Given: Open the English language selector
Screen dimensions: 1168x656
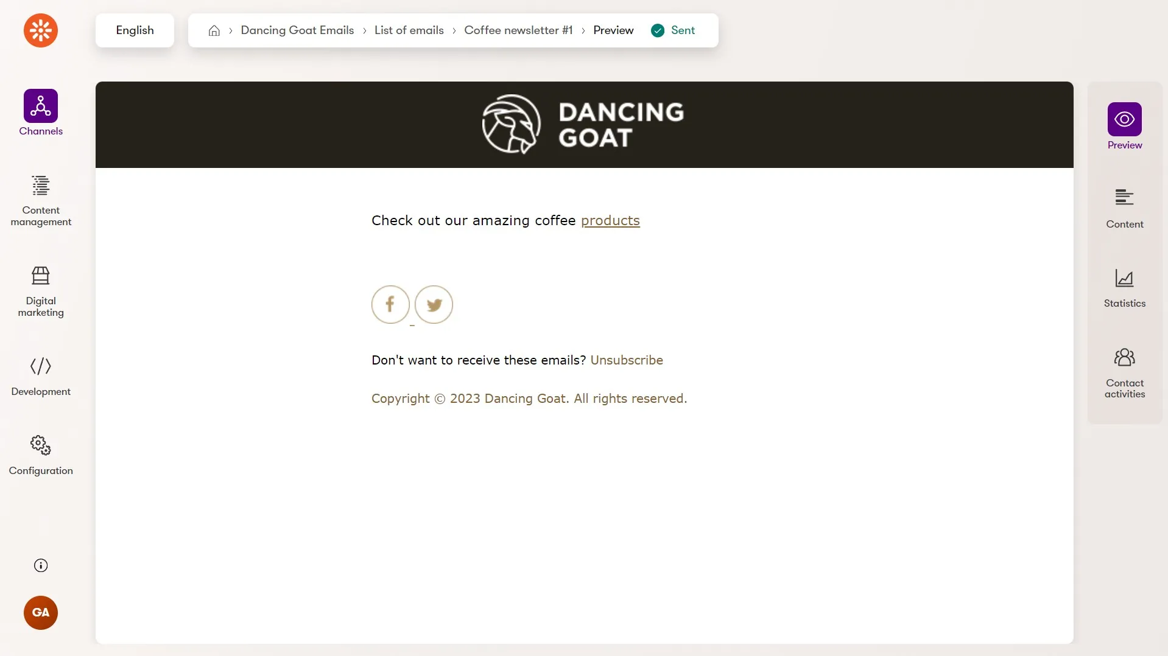Looking at the screenshot, I should pyautogui.click(x=135, y=30).
